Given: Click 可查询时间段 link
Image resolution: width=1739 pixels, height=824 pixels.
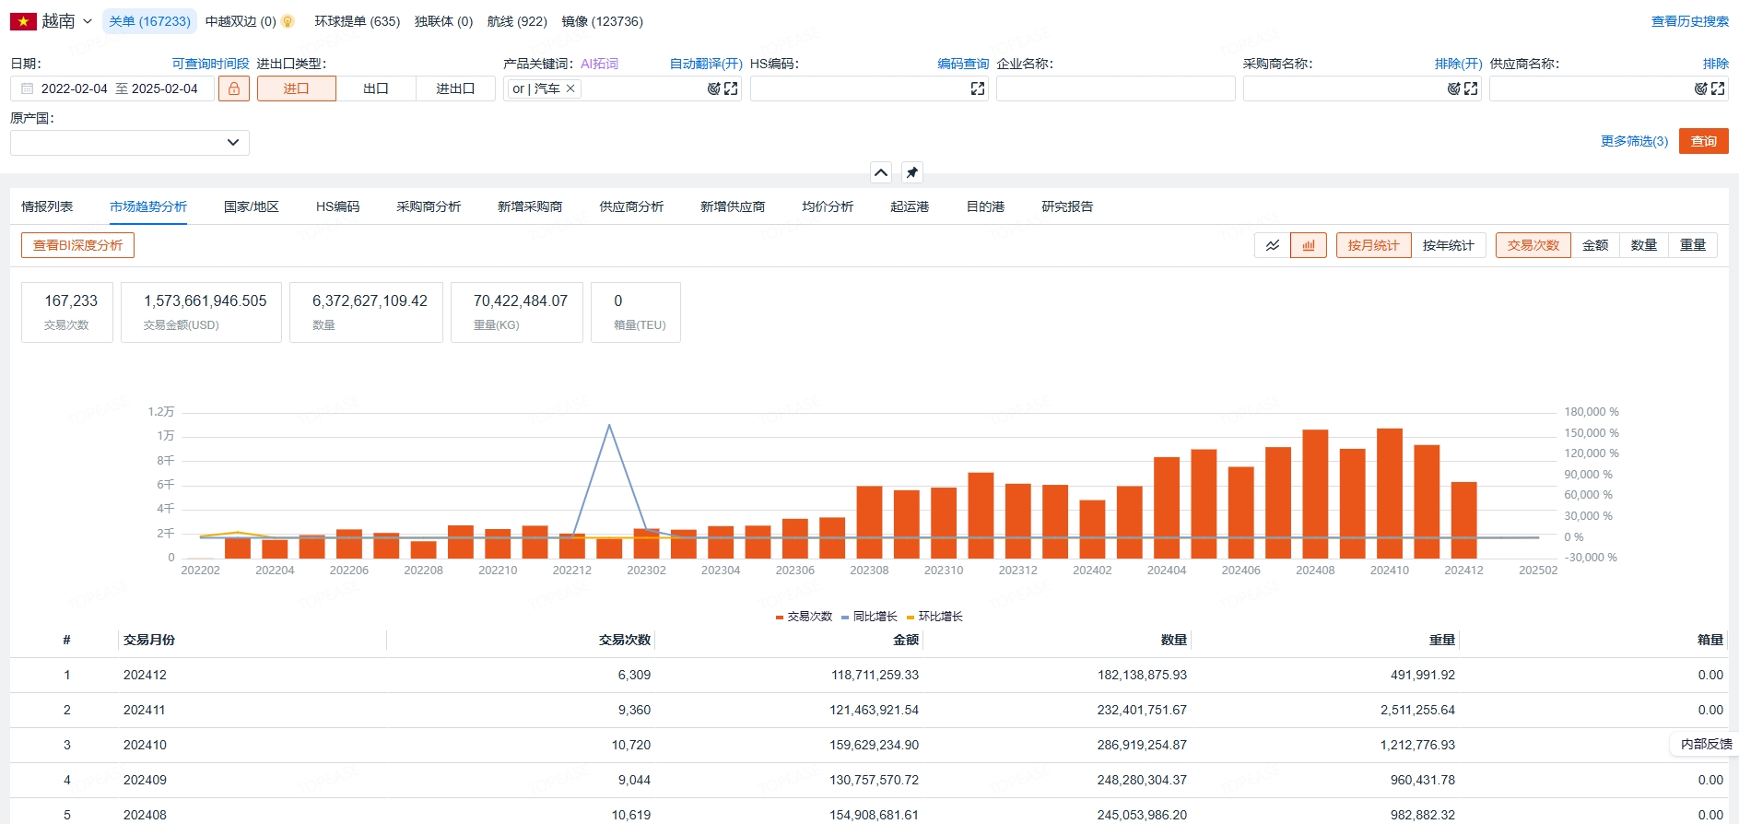Looking at the screenshot, I should tap(210, 64).
